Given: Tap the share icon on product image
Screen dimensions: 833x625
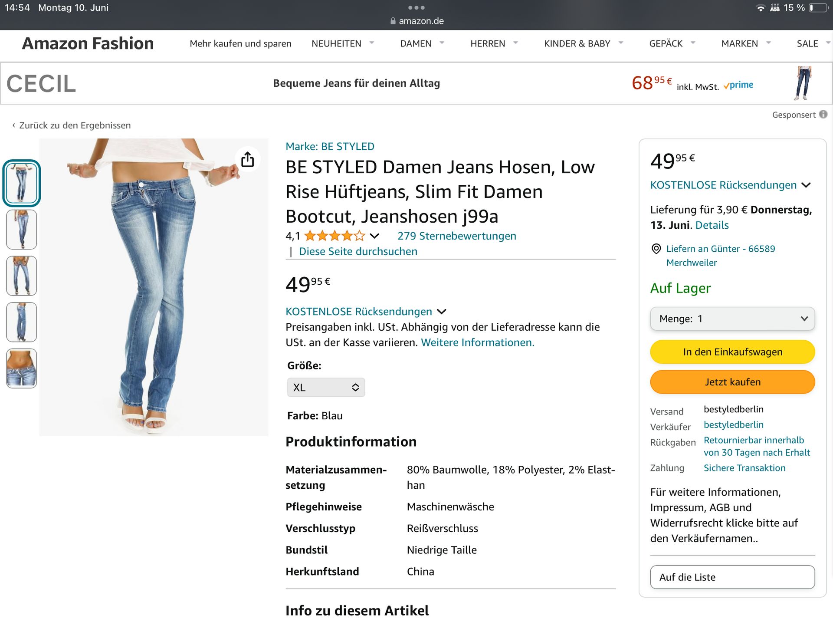Looking at the screenshot, I should pyautogui.click(x=247, y=159).
